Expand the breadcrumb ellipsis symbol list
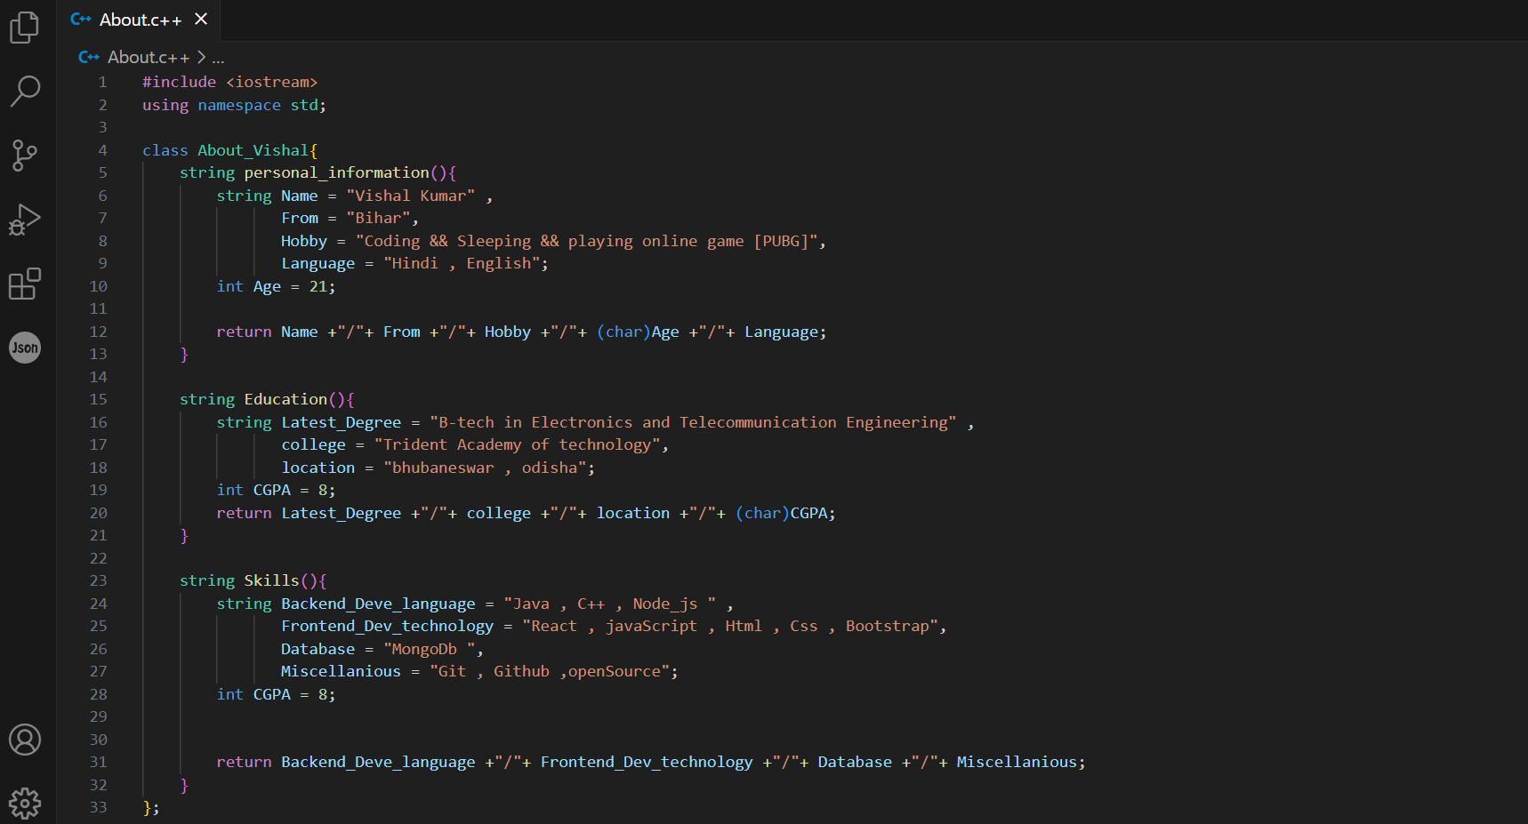1528x824 pixels. pyautogui.click(x=218, y=58)
